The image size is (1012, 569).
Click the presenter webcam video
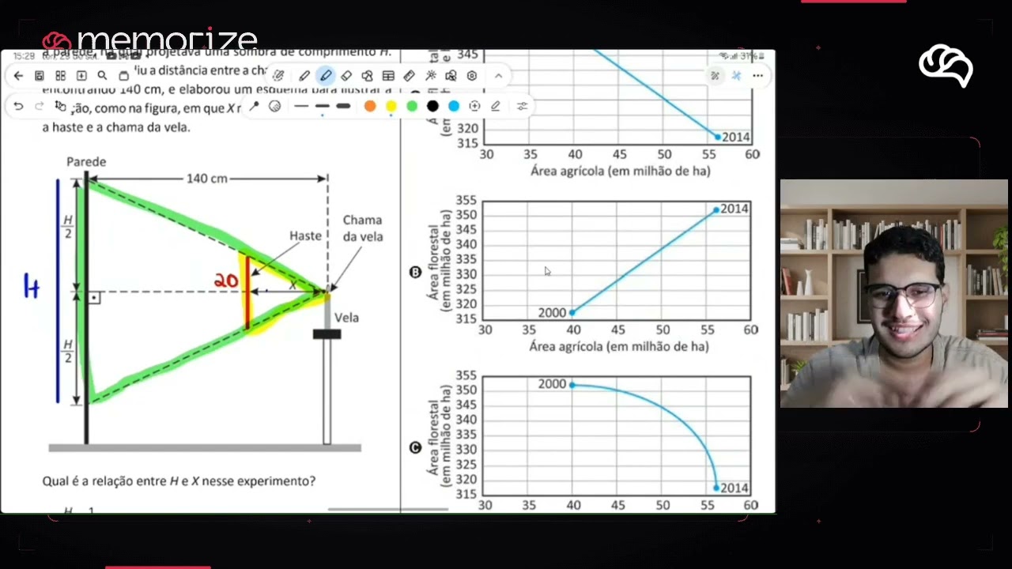[894, 294]
